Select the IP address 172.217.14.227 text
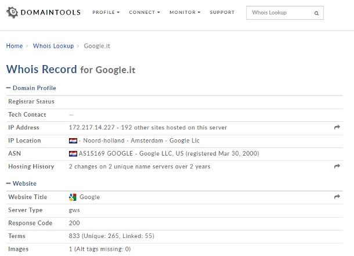Viewport: 354px width, 256px height. click(92, 127)
